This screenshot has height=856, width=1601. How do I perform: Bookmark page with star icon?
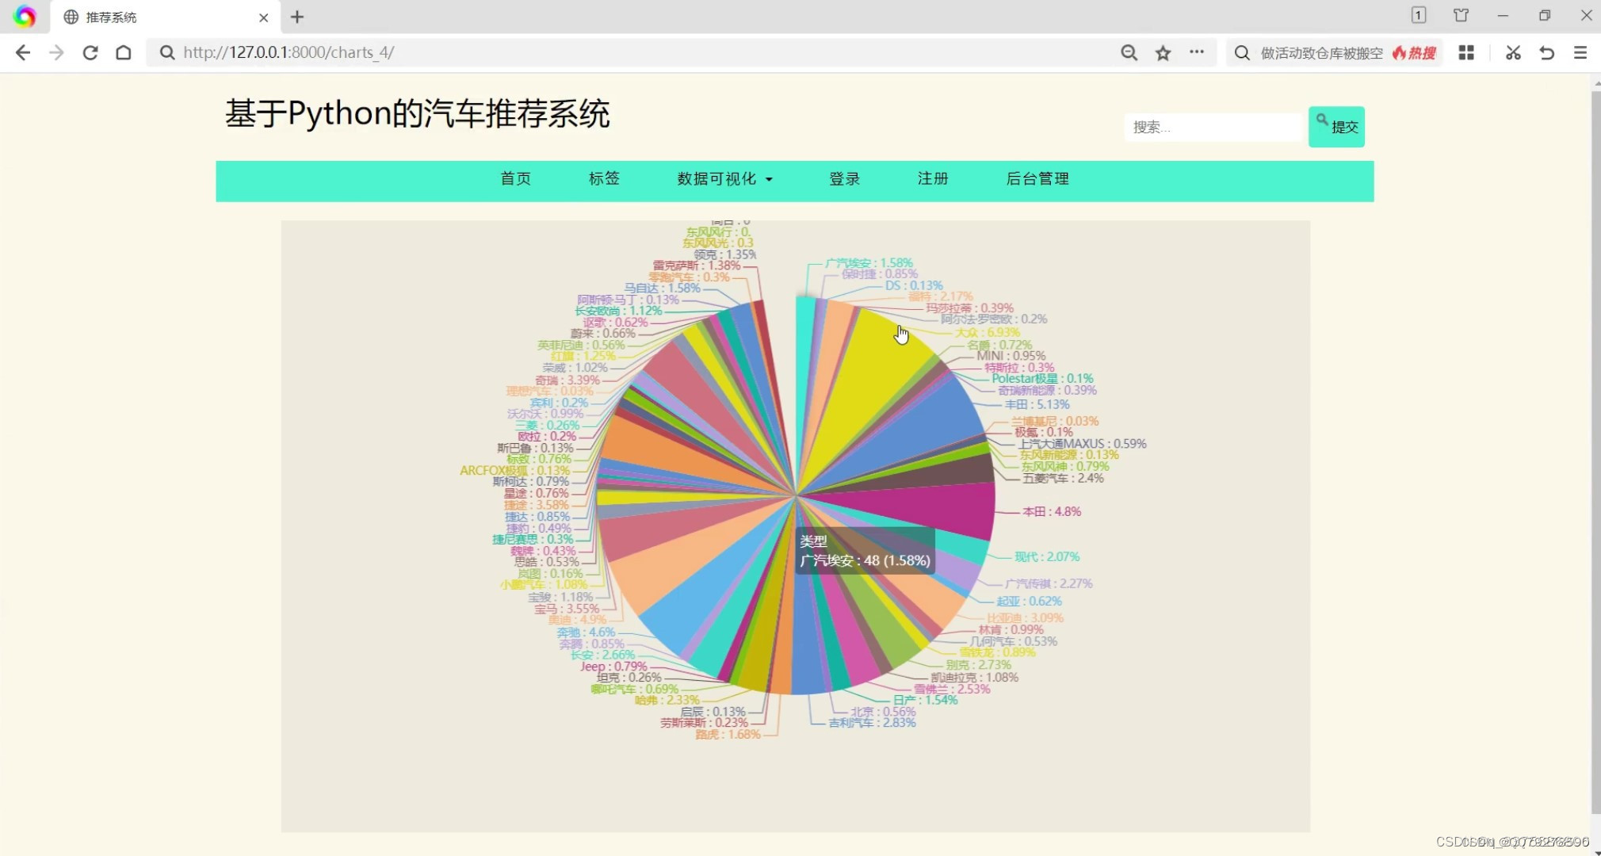pos(1163,52)
